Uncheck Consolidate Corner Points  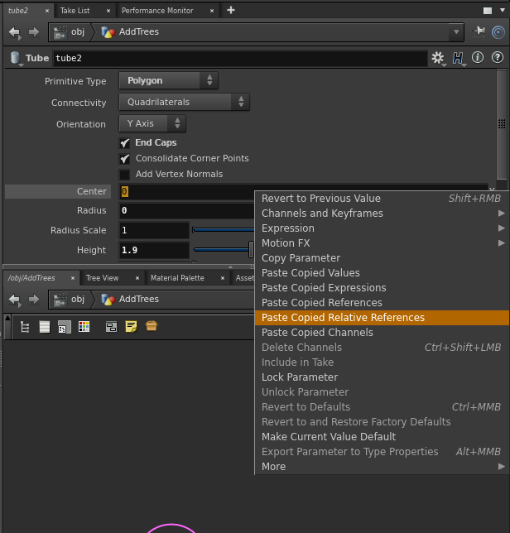[124, 159]
